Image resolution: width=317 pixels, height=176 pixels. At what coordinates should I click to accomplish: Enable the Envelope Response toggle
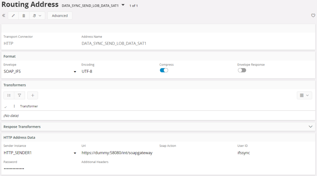click(x=242, y=70)
